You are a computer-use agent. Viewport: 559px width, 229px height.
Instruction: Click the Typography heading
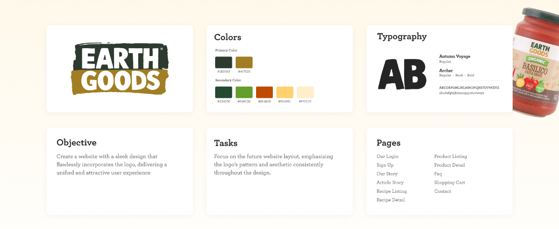pyautogui.click(x=402, y=37)
